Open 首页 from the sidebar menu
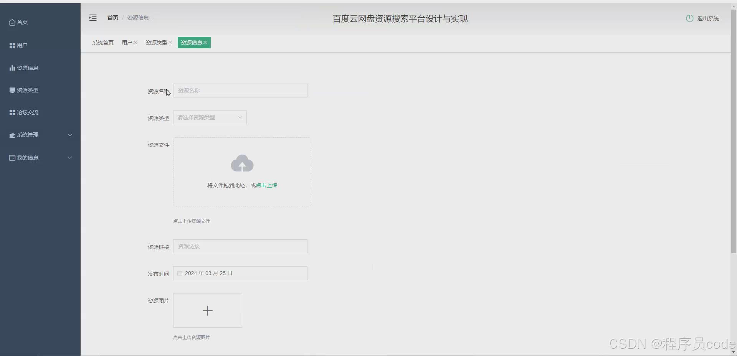Viewport: 737px width, 356px height. click(22, 22)
